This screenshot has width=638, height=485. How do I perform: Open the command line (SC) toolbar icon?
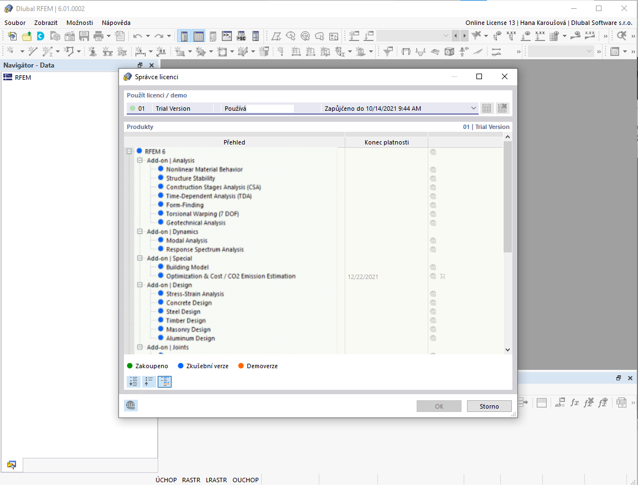[241, 35]
